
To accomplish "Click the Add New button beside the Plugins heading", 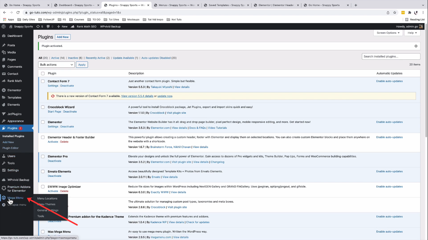I will 63,37.
